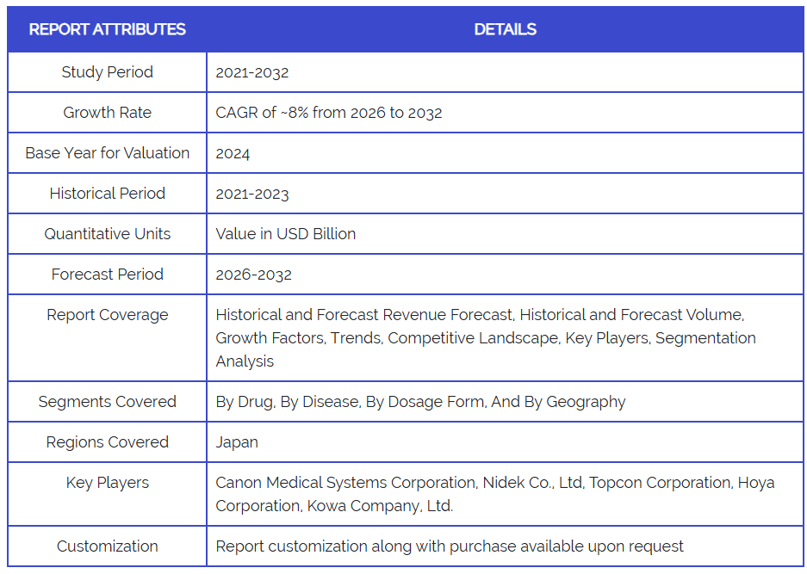Click the 2021-2032 study period value
The width and height of the screenshot is (807, 574).
coord(252,72)
